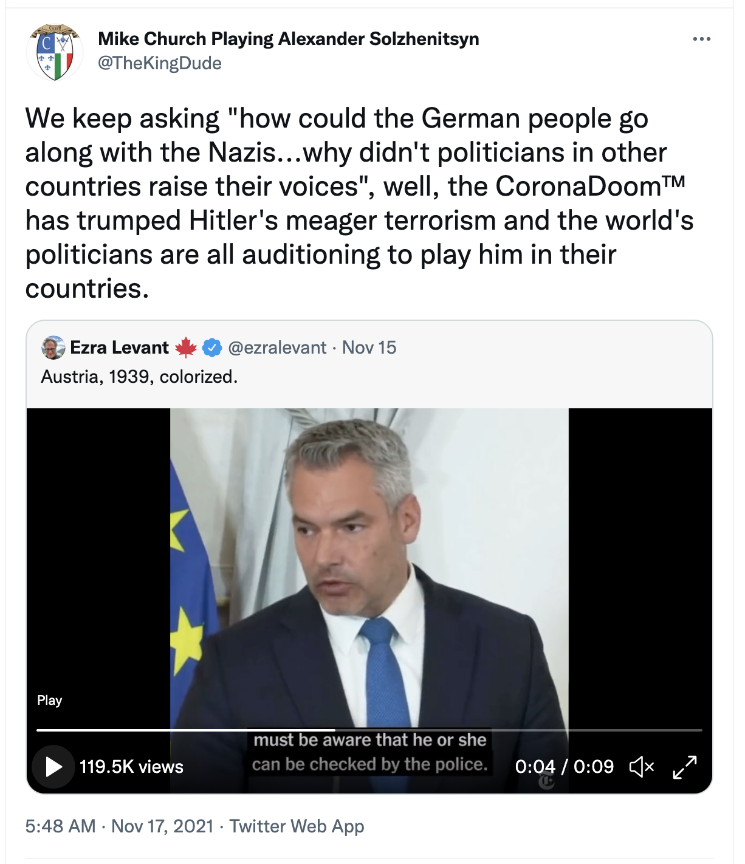Click the blue verified badge
Viewport: 745px width, 864px height.
212,348
